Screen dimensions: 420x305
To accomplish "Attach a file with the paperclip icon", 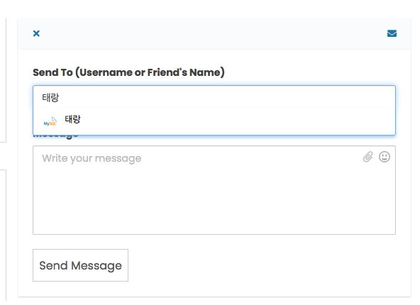I will [x=367, y=157].
